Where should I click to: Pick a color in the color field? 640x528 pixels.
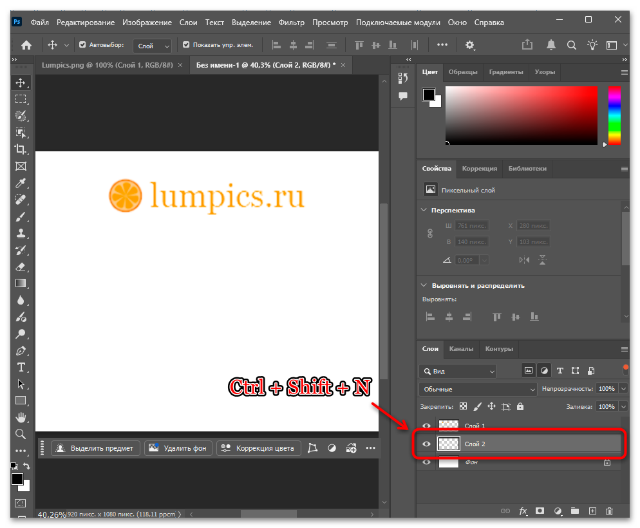coord(522,115)
